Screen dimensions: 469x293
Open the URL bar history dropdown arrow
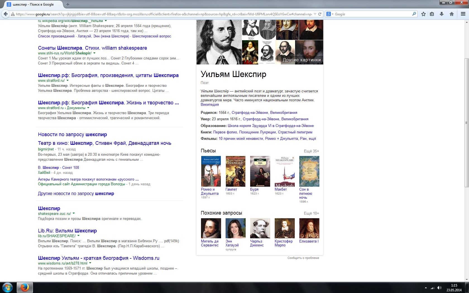315,14
